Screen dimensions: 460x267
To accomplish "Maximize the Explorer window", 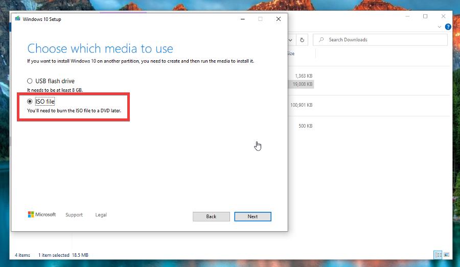I will 425,16.
